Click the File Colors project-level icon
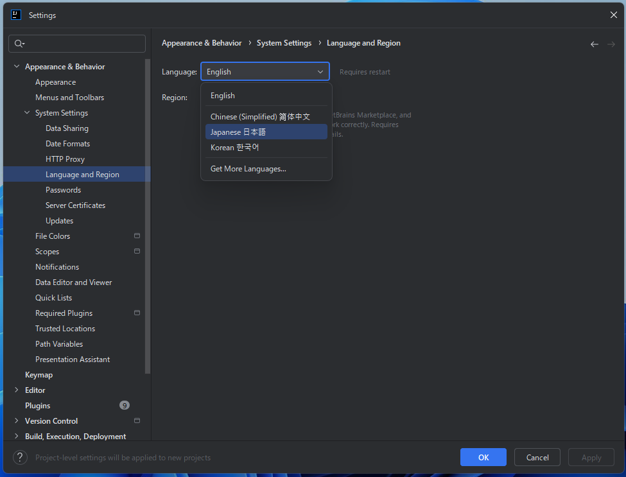The width and height of the screenshot is (626, 477). pos(137,236)
